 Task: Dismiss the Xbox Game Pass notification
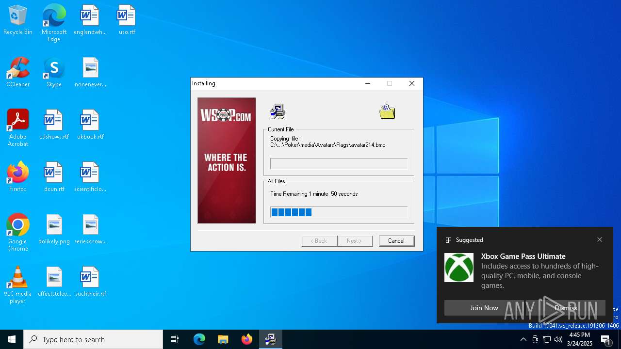click(x=566, y=308)
